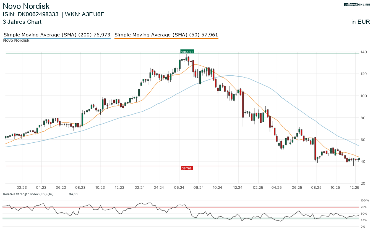Viewport: 373px width, 234px height.
Task: Click the RSI value 34,08
Action: 73,194
